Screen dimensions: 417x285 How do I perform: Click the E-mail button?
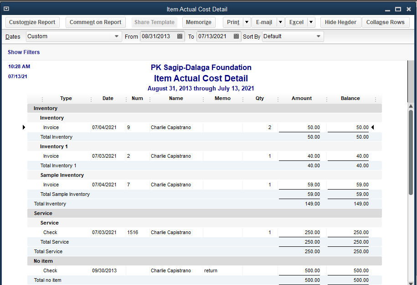tap(264, 22)
